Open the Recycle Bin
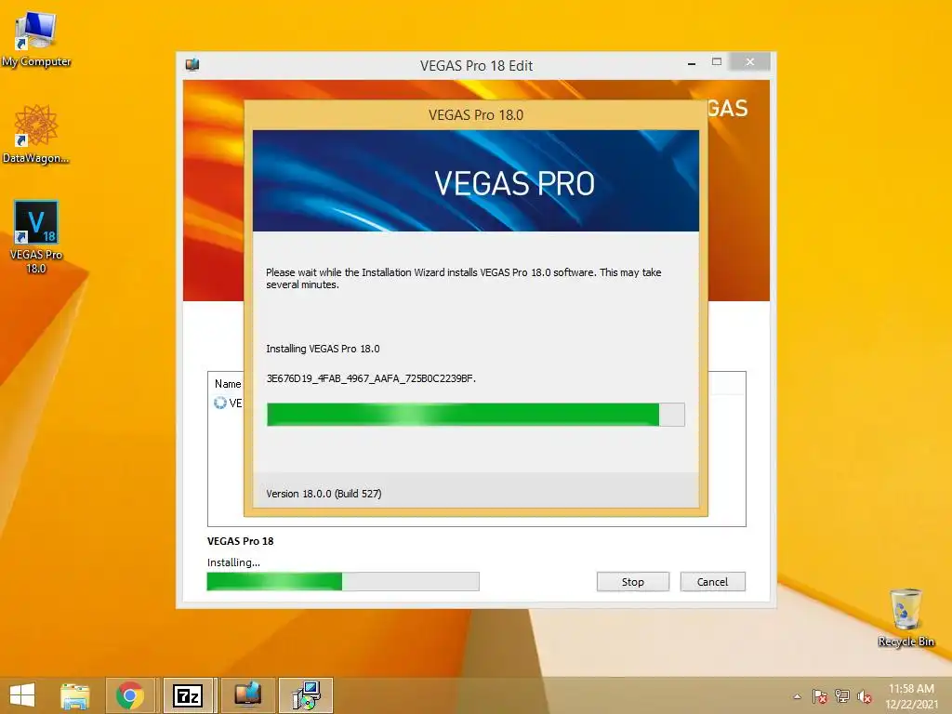This screenshot has width=952, height=714. tap(906, 617)
